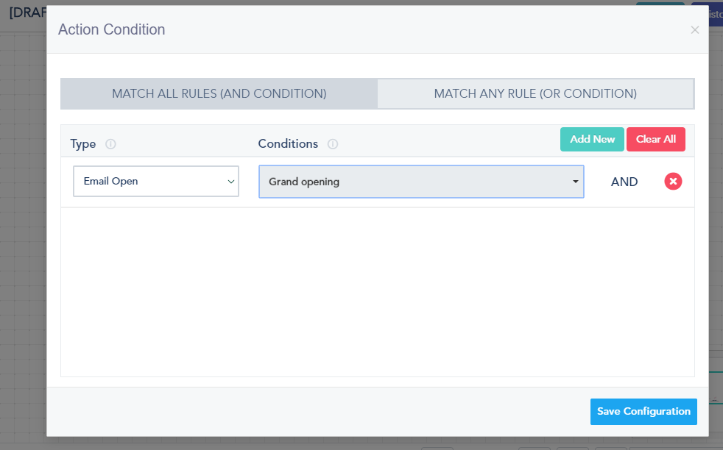The image size is (723, 450).
Task: Open the Email Open type dropdown
Action: click(x=155, y=182)
